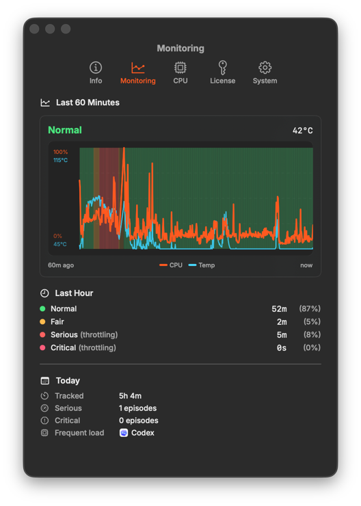This screenshot has height=506, width=361.
Task: Open the Info tab
Action: click(x=96, y=72)
